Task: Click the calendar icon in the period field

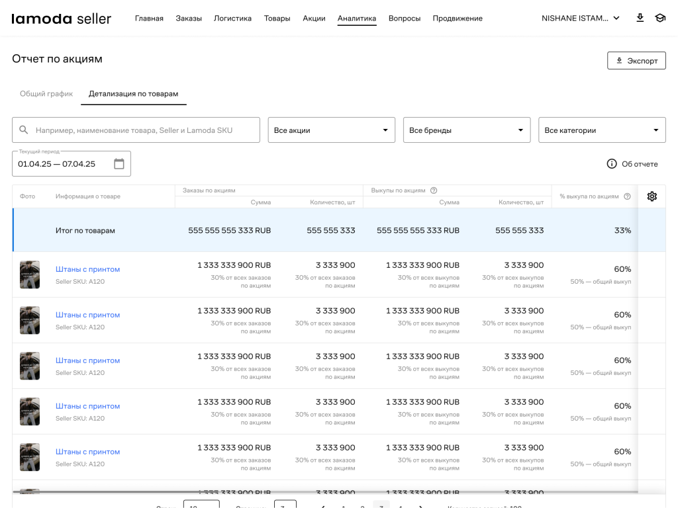Action: tap(119, 164)
